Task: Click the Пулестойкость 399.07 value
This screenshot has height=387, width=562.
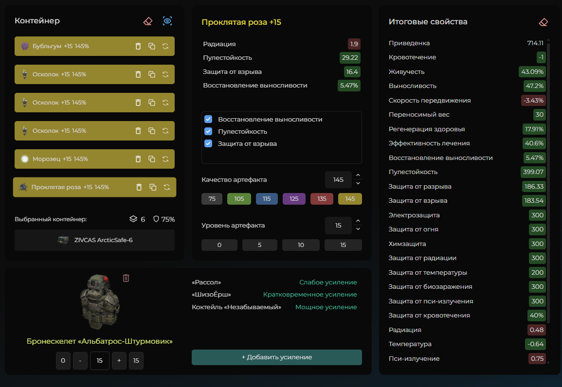Action: 533,172
